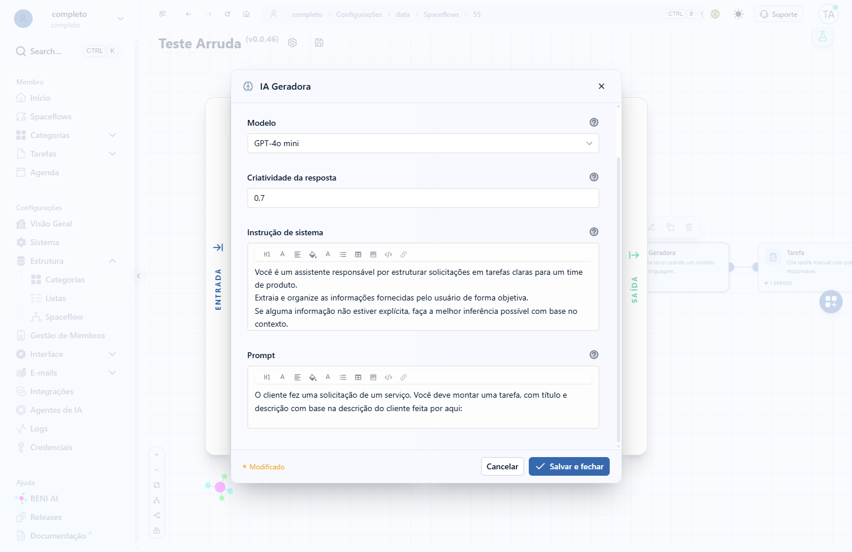Insert code block in Instrução de sistema editor
852x552 pixels.
click(388, 254)
